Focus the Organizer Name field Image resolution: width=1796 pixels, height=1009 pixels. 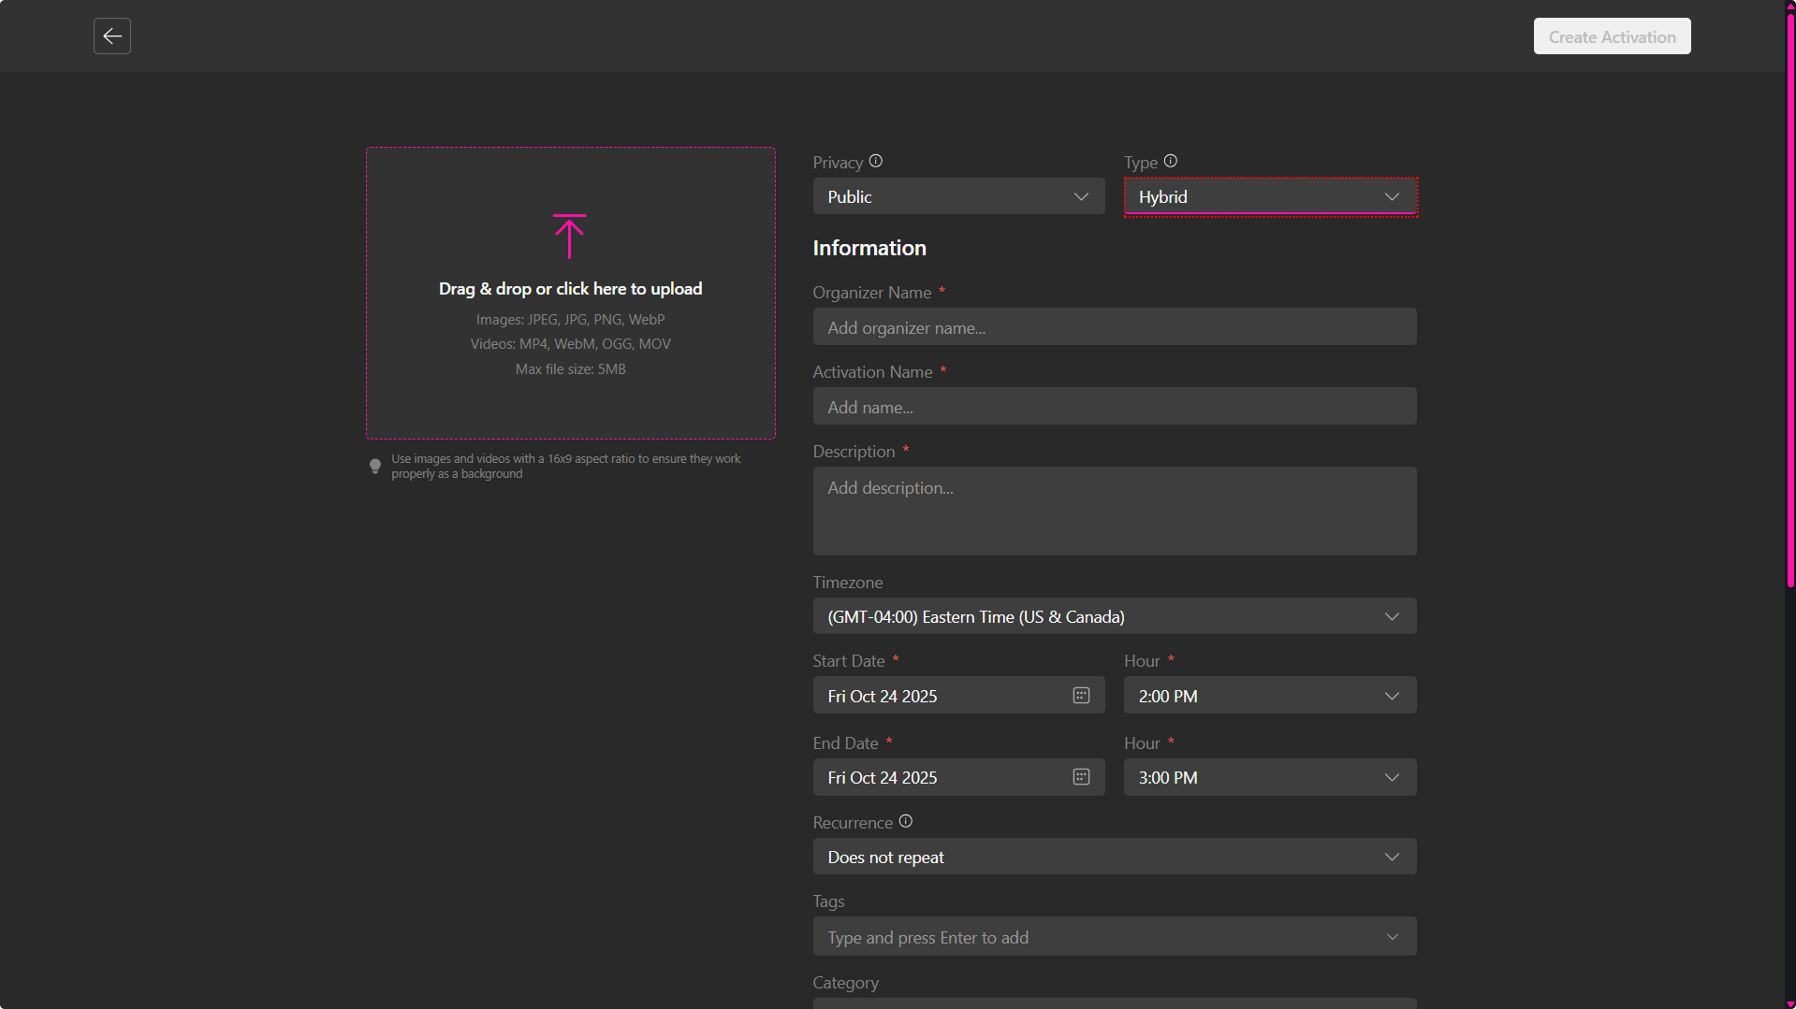click(x=1114, y=327)
